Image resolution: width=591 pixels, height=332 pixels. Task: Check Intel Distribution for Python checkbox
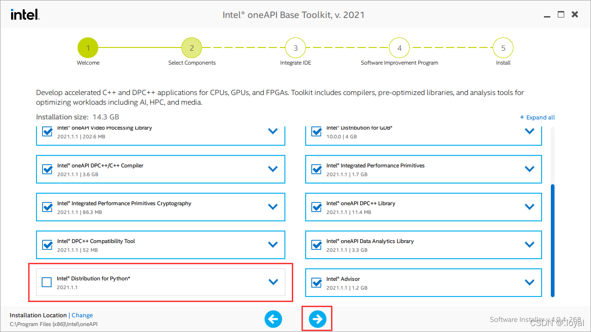click(x=47, y=282)
